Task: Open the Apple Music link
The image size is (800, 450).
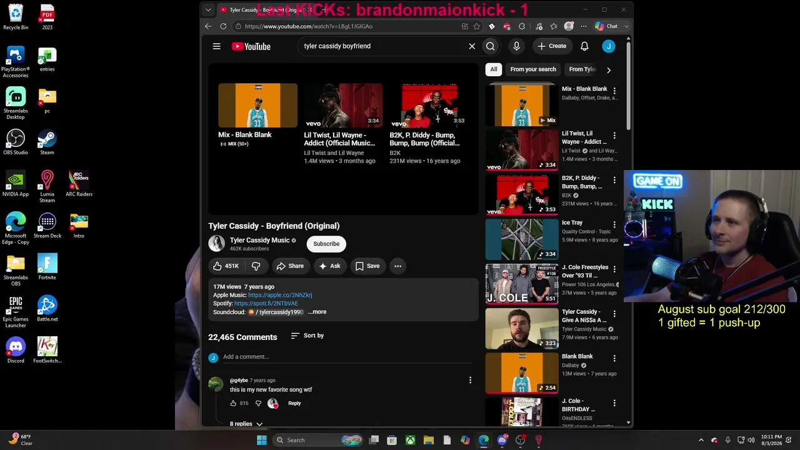Action: click(x=280, y=295)
